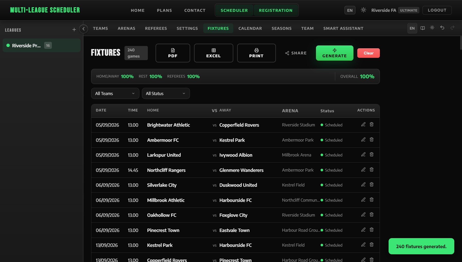Image resolution: width=462 pixels, height=262 pixels.
Task: Toggle brightness sun icon in sub-toolbar
Action: [x=432, y=27]
